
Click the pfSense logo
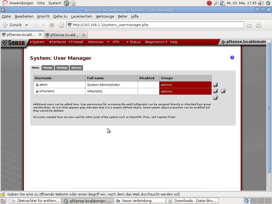click(14, 43)
